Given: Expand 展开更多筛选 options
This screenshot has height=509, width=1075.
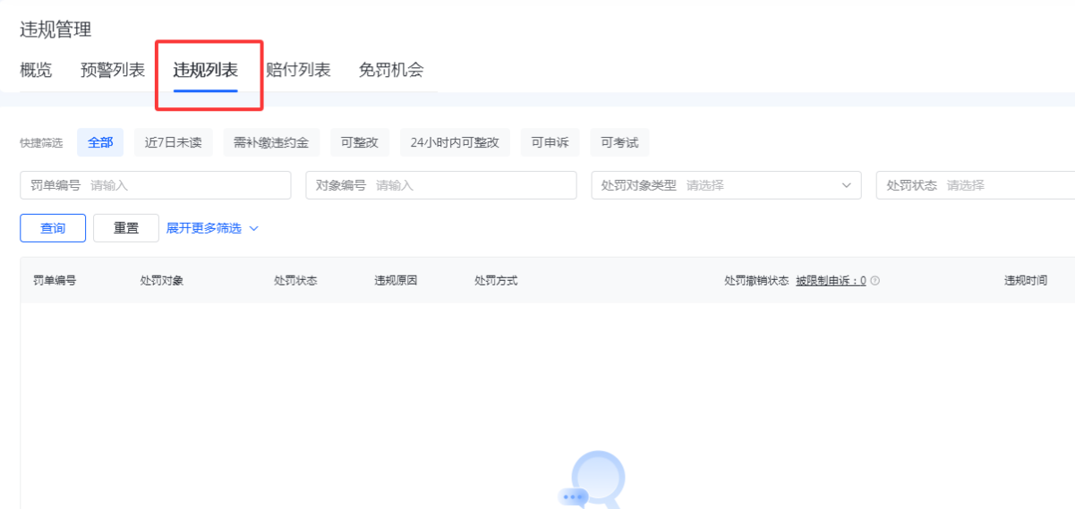Looking at the screenshot, I should (212, 228).
